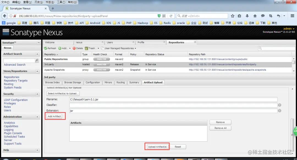Viewport: 297px width, 160px height.
Task: Collapse the Views/Repositories panel
Action: click(37, 71)
